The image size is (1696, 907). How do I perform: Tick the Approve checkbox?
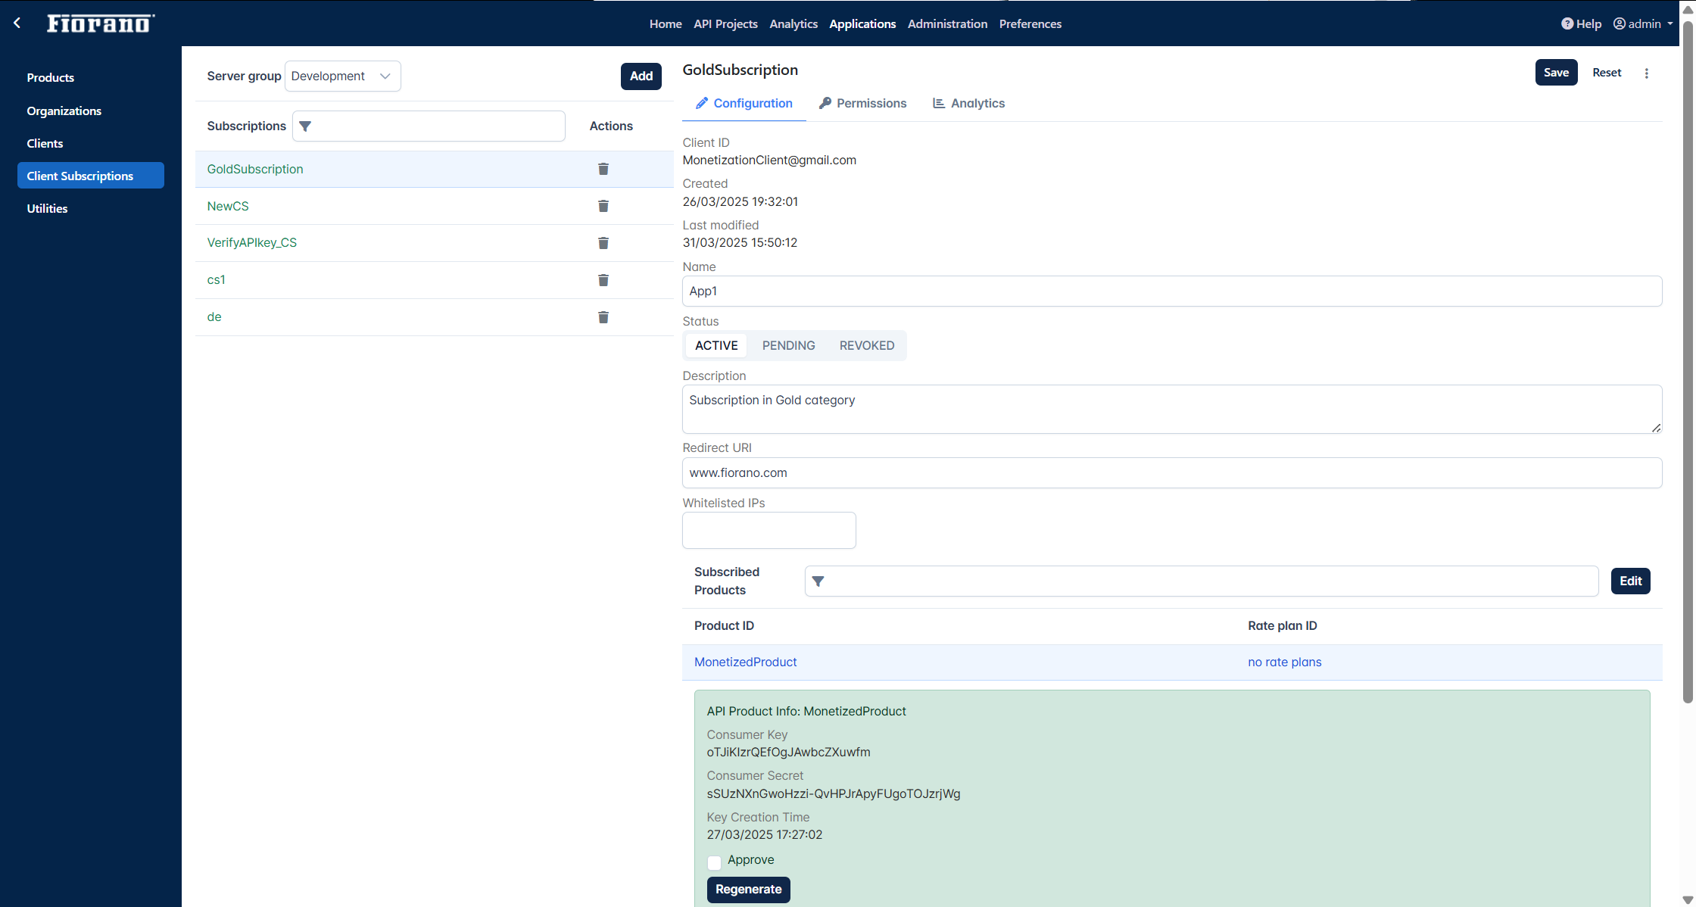coord(714,862)
